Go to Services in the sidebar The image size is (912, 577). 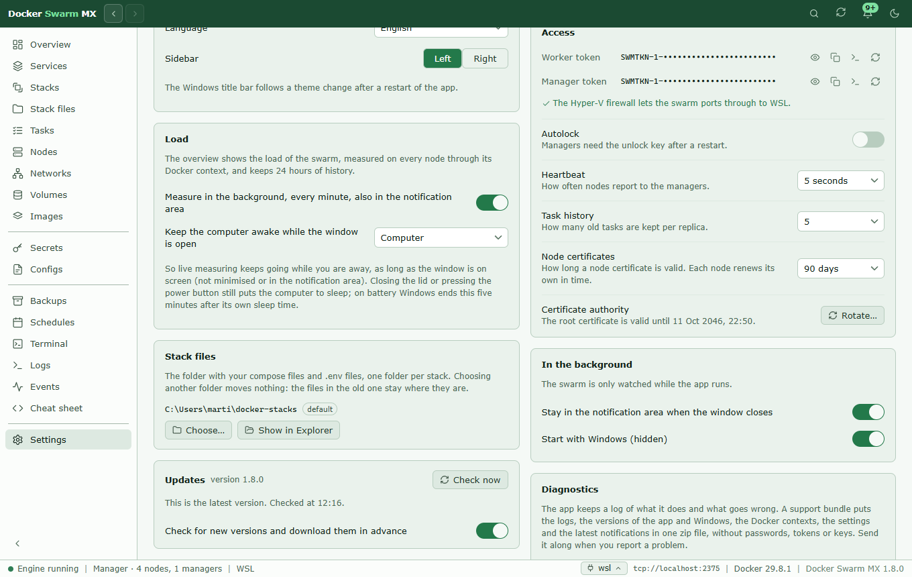tap(68, 66)
